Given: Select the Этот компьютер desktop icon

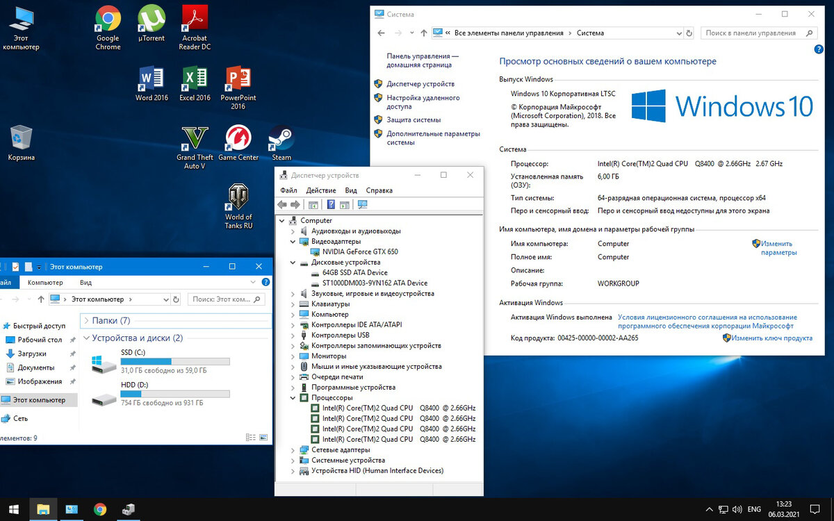Looking at the screenshot, I should coord(22,28).
